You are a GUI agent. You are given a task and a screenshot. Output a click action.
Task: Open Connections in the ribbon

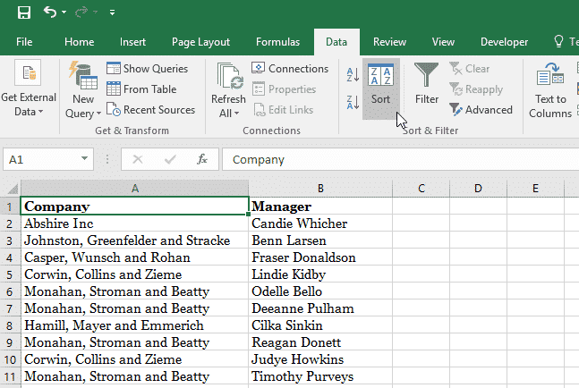pyautogui.click(x=290, y=68)
